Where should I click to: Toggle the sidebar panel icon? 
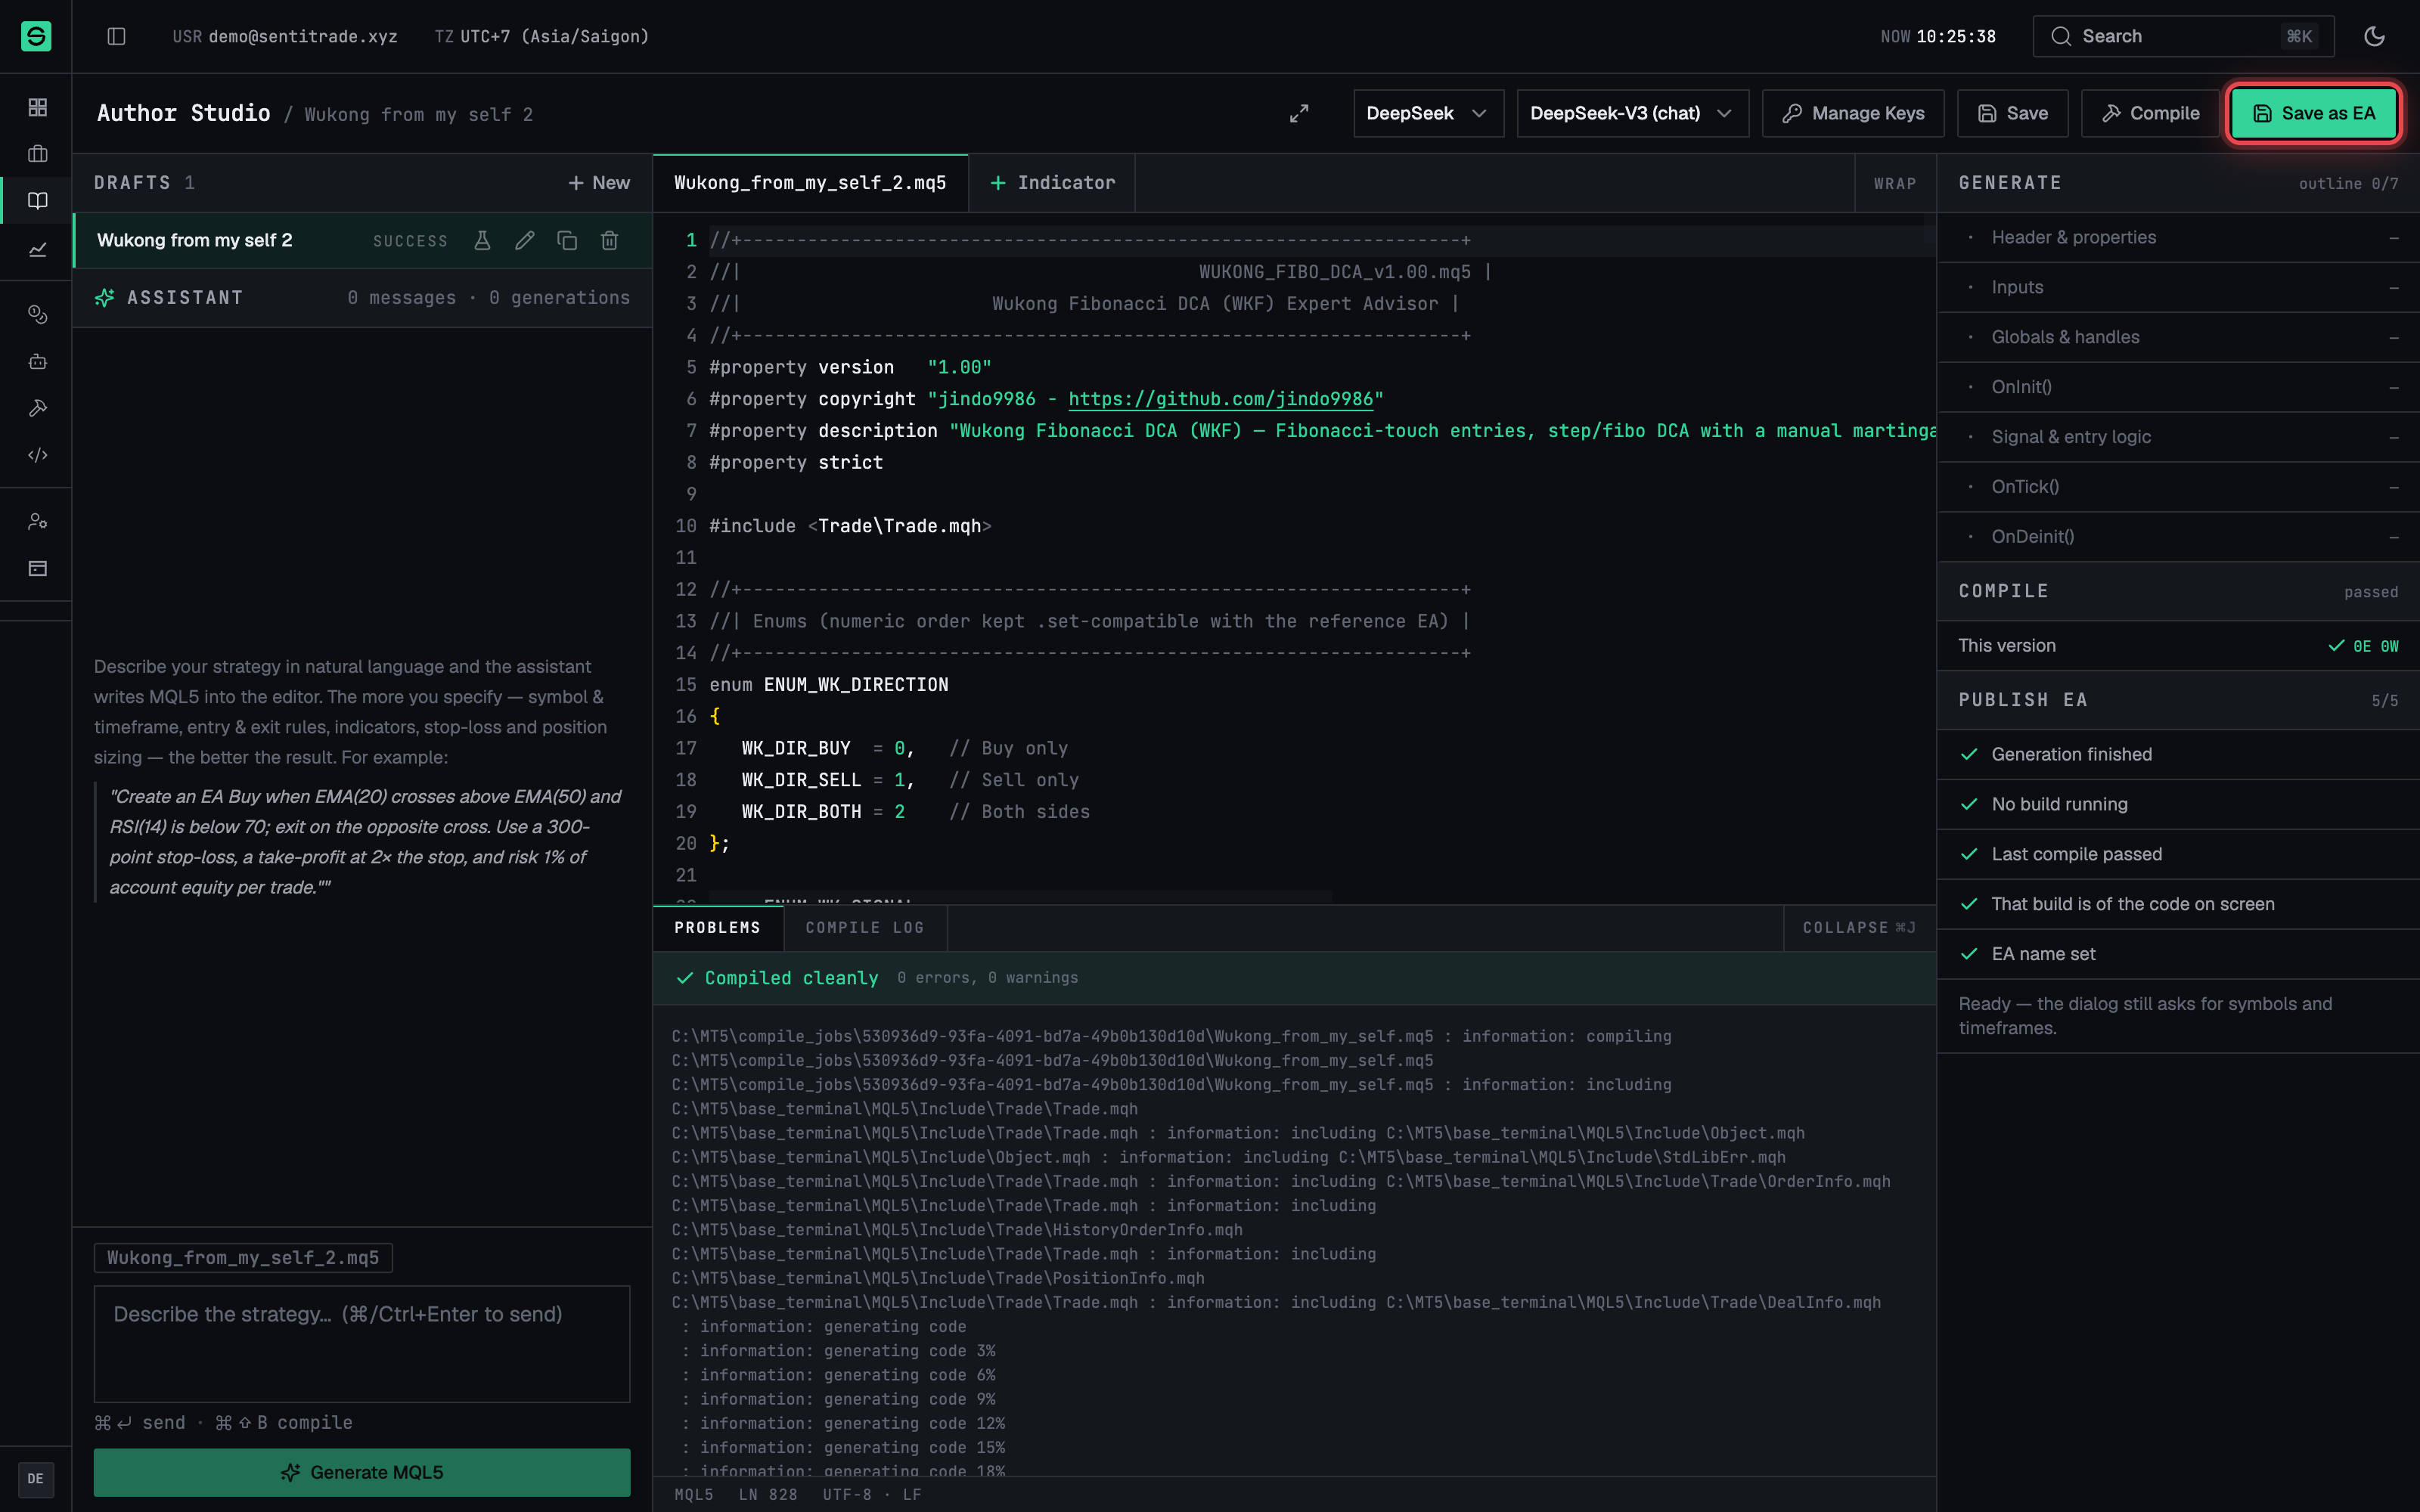(116, 36)
